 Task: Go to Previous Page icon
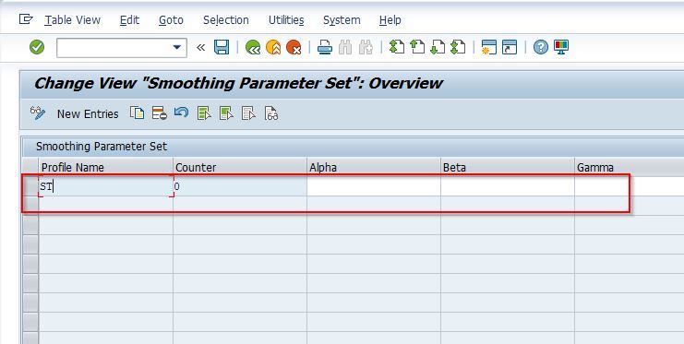pos(417,47)
